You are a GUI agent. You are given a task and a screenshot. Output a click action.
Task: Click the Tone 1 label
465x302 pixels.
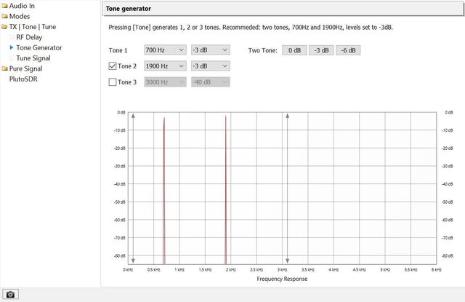coord(118,50)
